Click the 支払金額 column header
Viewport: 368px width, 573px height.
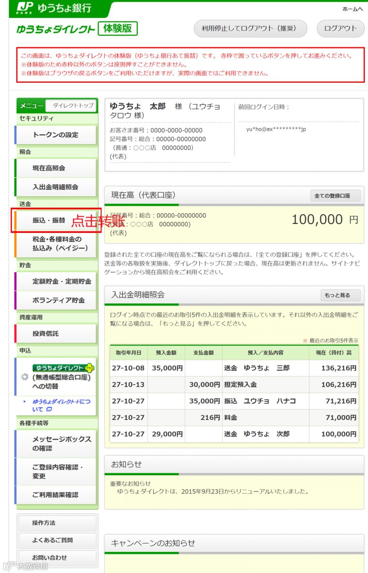pos(203,352)
